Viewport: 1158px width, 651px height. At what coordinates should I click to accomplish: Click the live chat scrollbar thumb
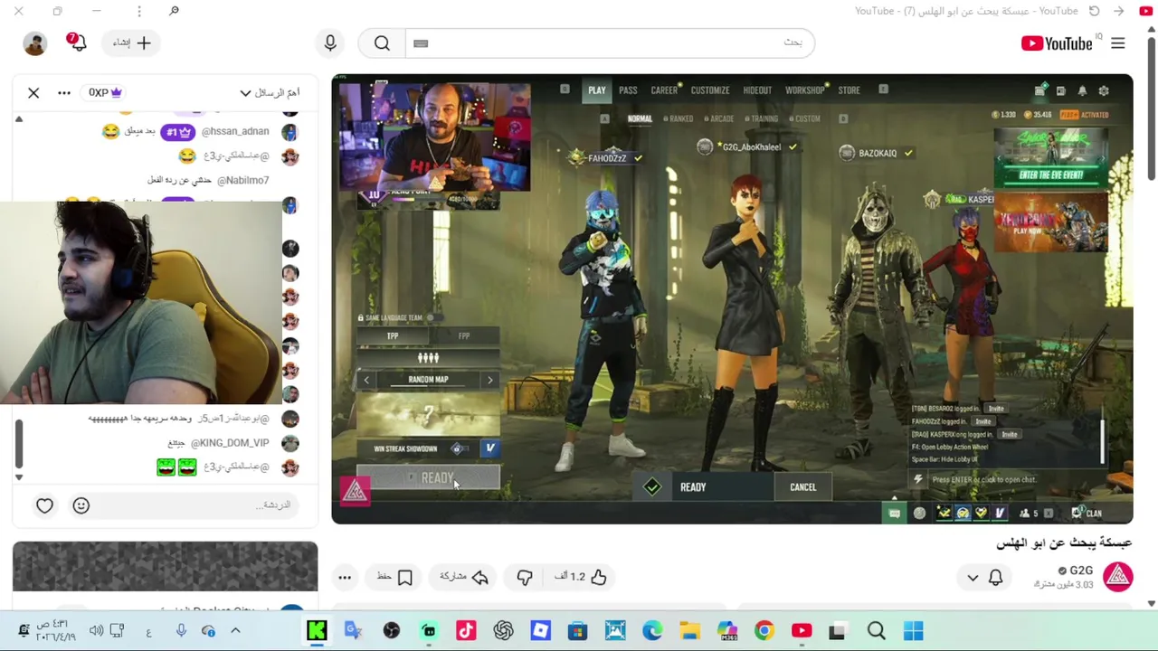pyautogui.click(x=19, y=445)
